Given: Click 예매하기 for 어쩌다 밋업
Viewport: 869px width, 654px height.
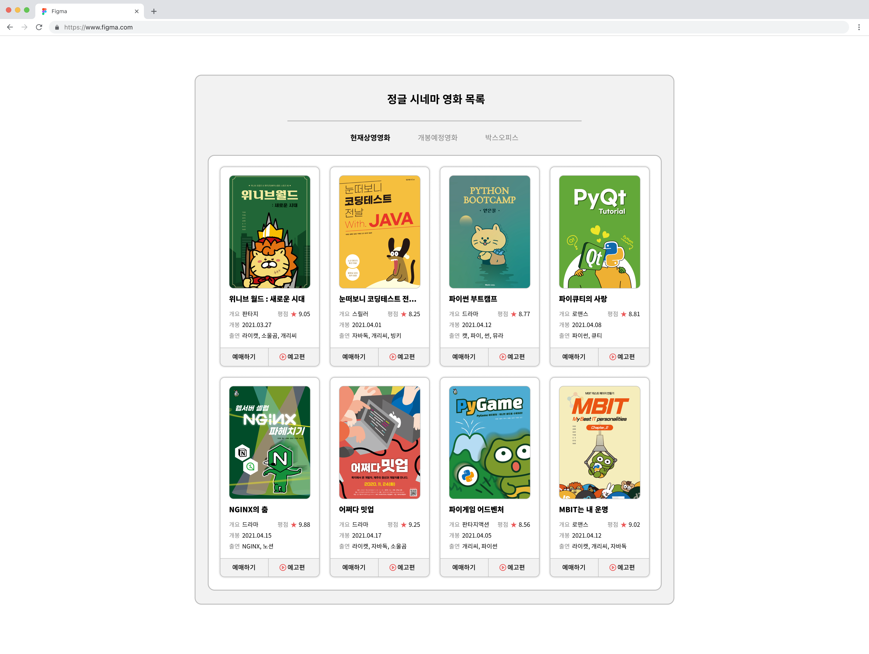Looking at the screenshot, I should pyautogui.click(x=354, y=567).
